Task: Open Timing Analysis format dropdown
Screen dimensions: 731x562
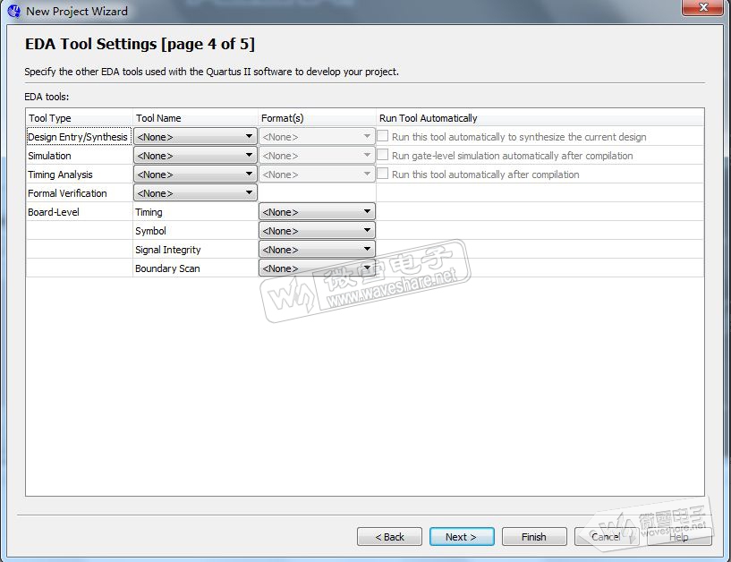Action: [317, 174]
